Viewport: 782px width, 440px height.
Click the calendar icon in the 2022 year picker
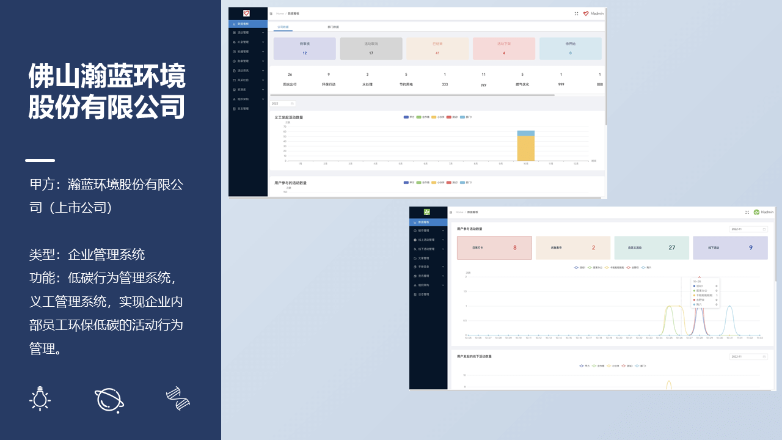point(292,103)
